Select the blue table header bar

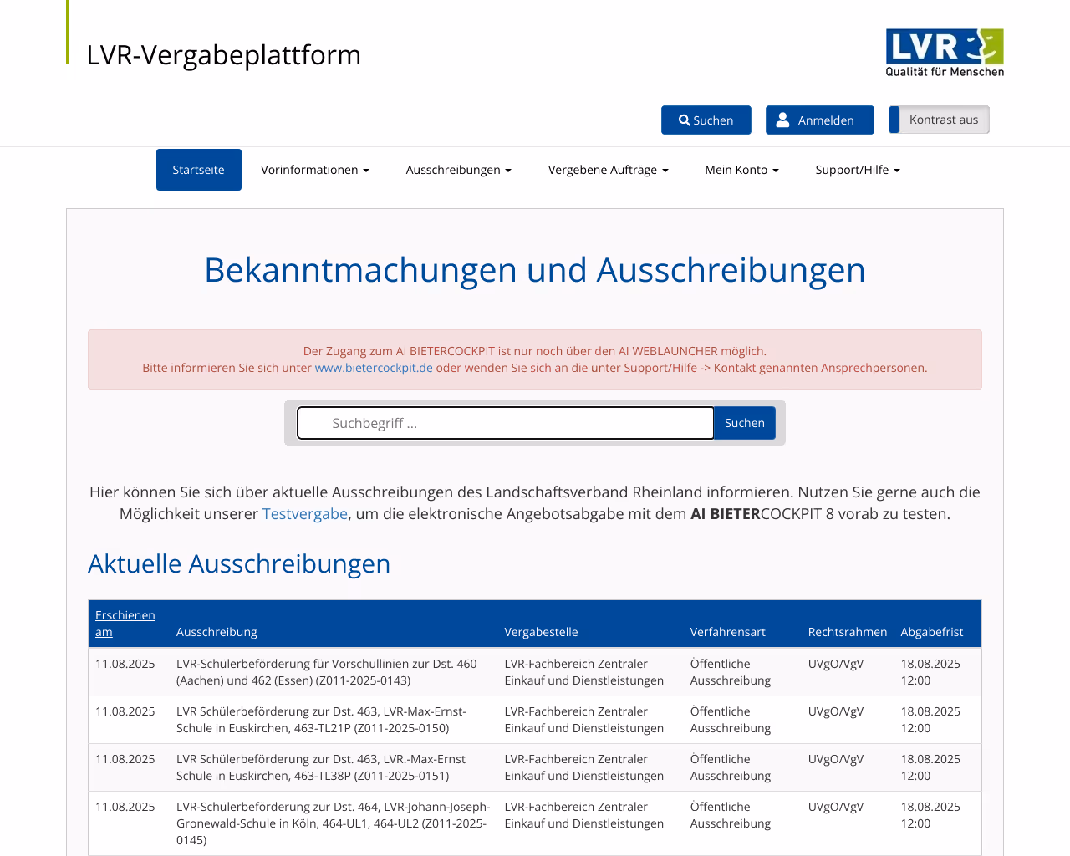[535, 623]
